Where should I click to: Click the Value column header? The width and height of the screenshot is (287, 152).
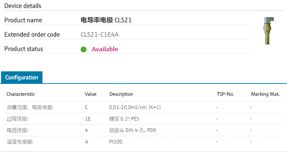tap(91, 94)
